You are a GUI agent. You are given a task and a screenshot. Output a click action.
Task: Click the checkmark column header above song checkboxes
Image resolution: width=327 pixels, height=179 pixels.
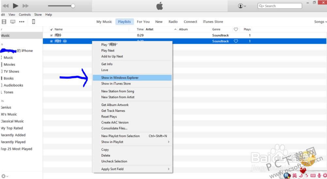pyautogui.click(x=51, y=29)
